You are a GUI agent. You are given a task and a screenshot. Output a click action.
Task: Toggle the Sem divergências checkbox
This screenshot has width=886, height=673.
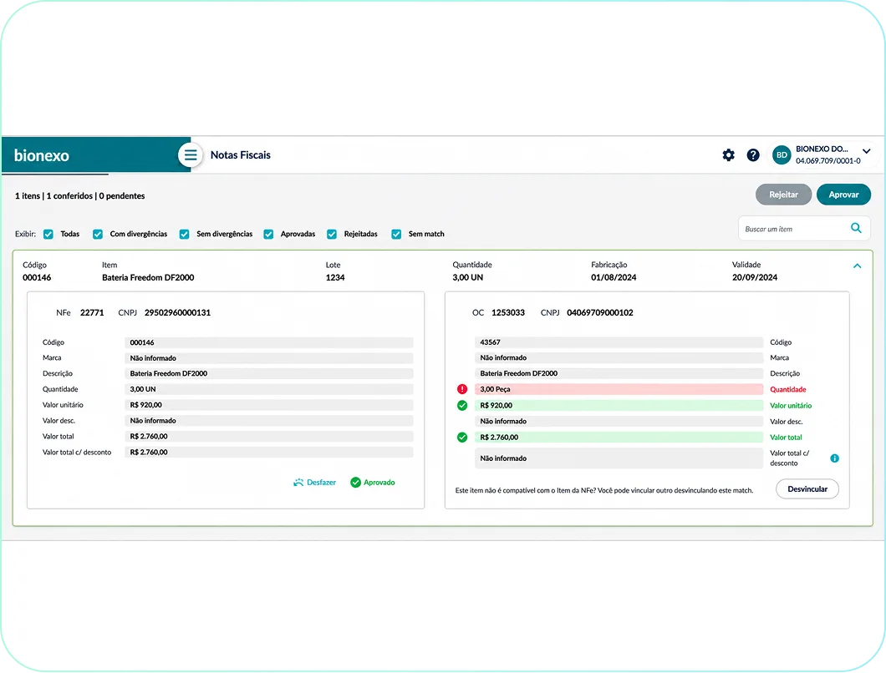click(x=184, y=234)
